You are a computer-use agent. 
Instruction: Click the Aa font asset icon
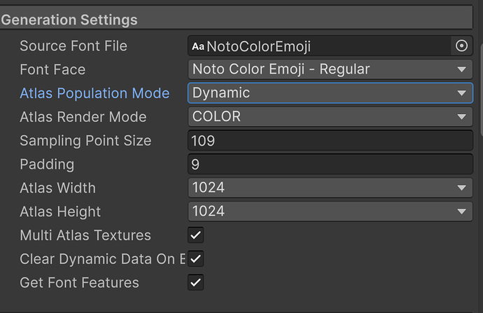[198, 47]
